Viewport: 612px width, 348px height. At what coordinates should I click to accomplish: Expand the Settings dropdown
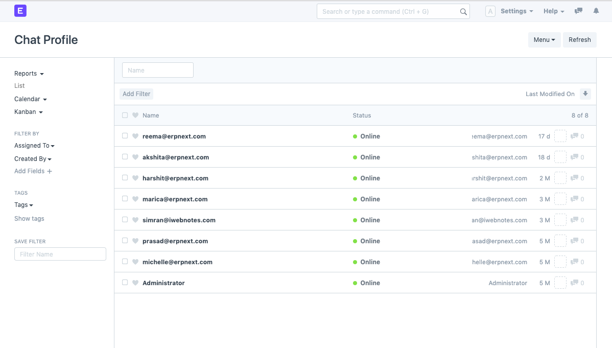coord(516,11)
